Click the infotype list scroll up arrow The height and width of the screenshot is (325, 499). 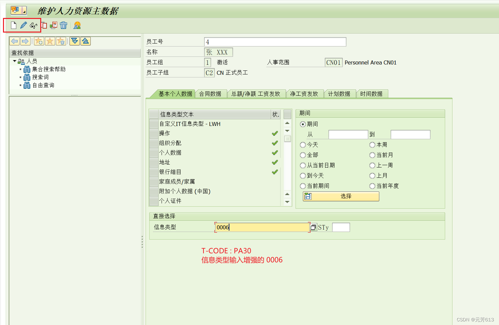(287, 123)
